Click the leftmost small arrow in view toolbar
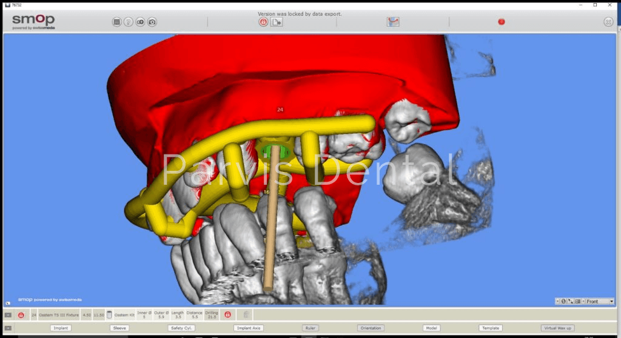The width and height of the screenshot is (621, 338). tap(558, 301)
